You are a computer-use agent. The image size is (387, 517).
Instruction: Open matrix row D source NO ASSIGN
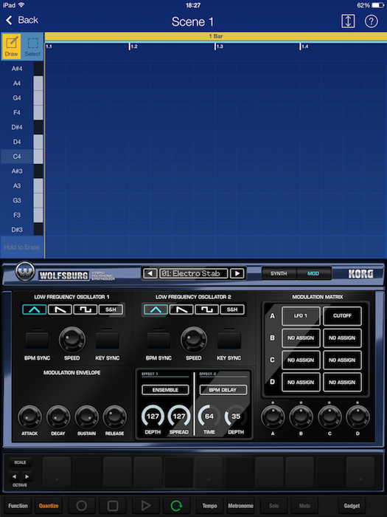(x=301, y=382)
